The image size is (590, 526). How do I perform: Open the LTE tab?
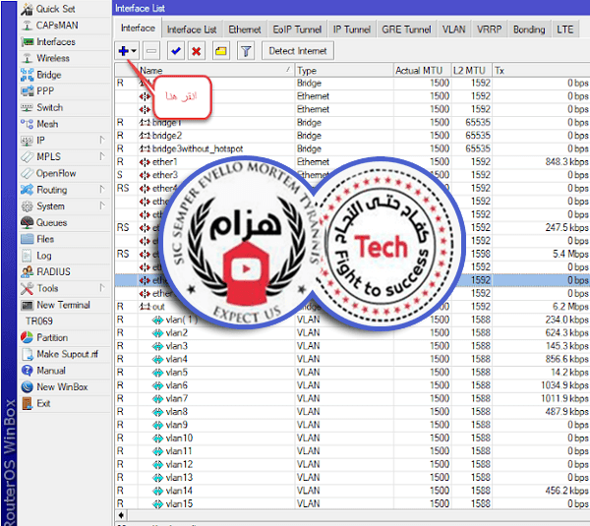click(565, 29)
